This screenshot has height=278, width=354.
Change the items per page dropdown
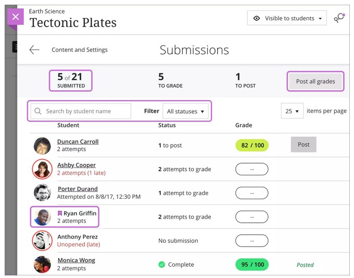click(292, 111)
